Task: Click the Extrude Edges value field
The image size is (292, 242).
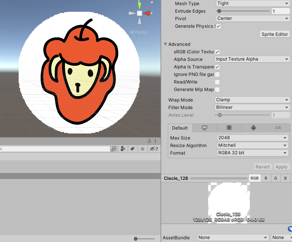Action: [281, 11]
